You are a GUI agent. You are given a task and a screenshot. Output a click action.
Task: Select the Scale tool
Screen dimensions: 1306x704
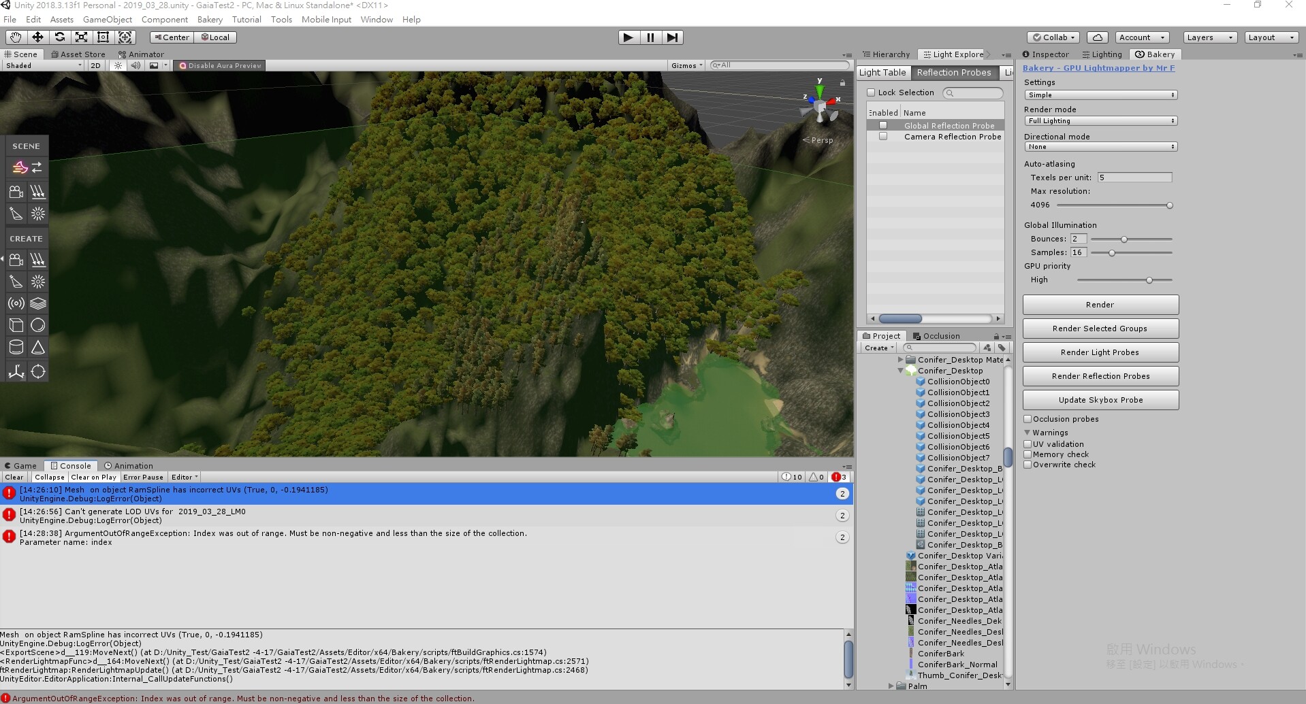point(81,37)
